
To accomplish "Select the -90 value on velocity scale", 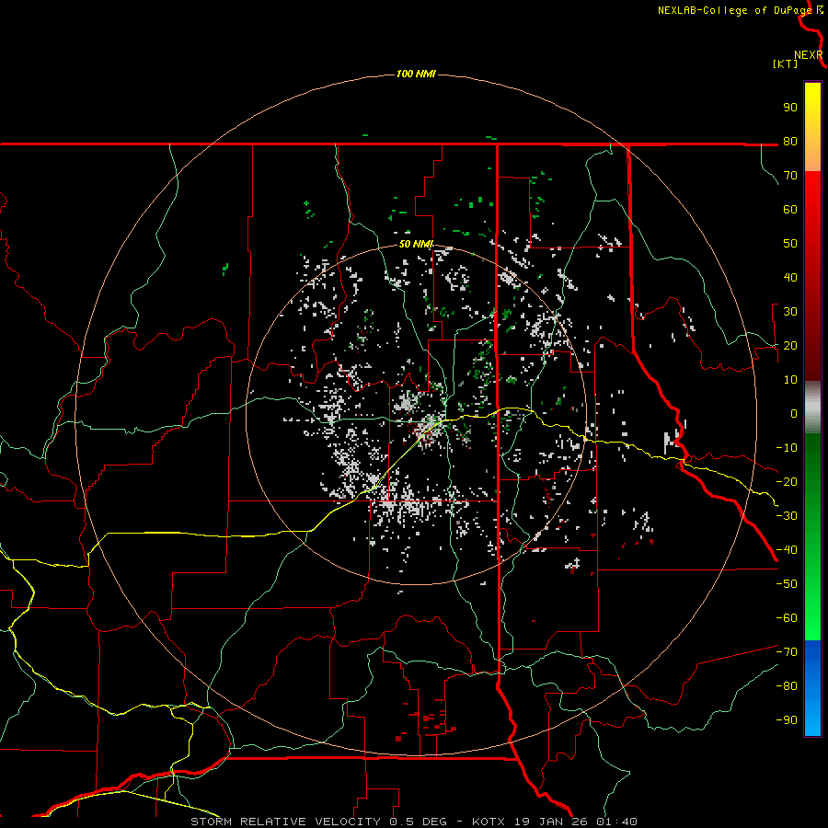I will (x=787, y=720).
